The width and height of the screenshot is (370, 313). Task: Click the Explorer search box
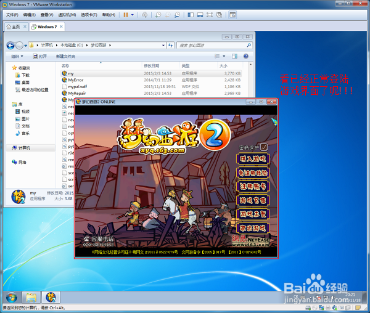214,45
